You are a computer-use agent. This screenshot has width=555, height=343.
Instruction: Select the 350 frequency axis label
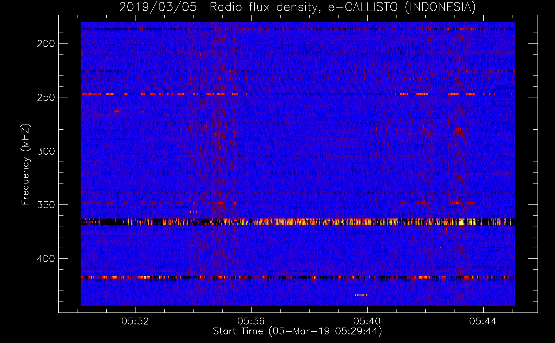tap(46, 205)
